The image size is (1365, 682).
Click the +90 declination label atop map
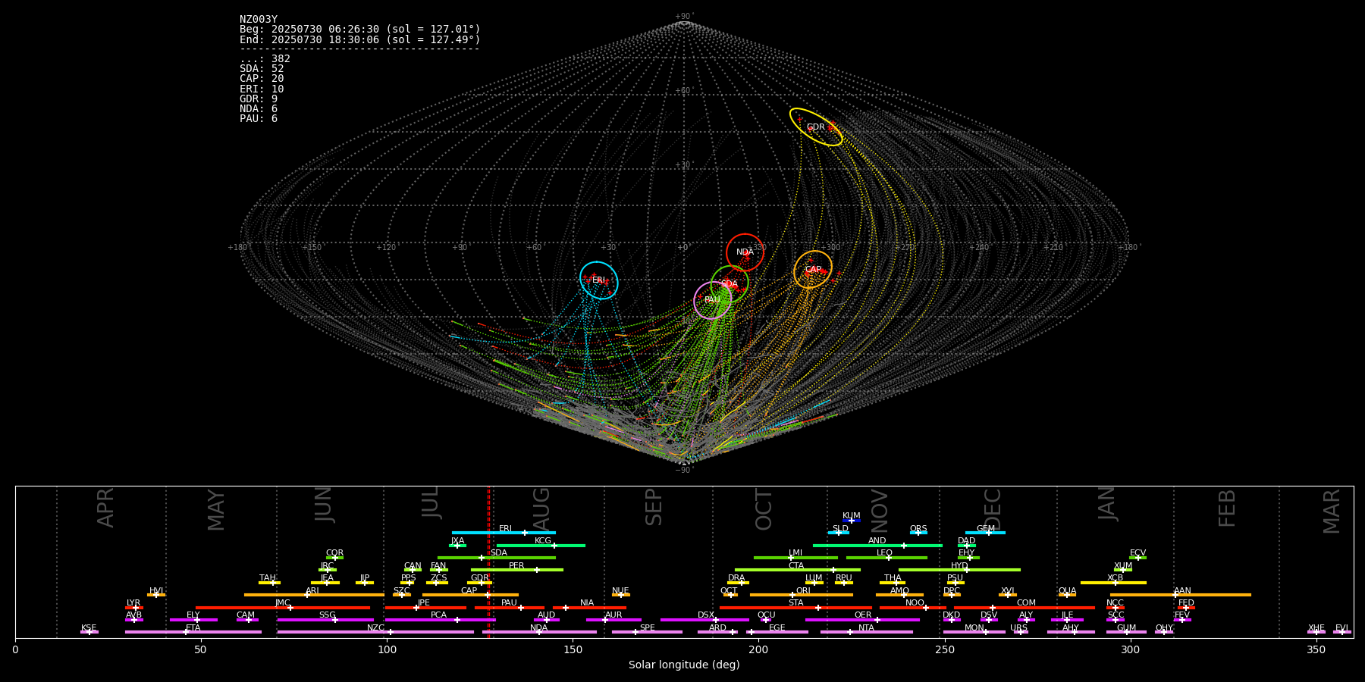(x=683, y=17)
